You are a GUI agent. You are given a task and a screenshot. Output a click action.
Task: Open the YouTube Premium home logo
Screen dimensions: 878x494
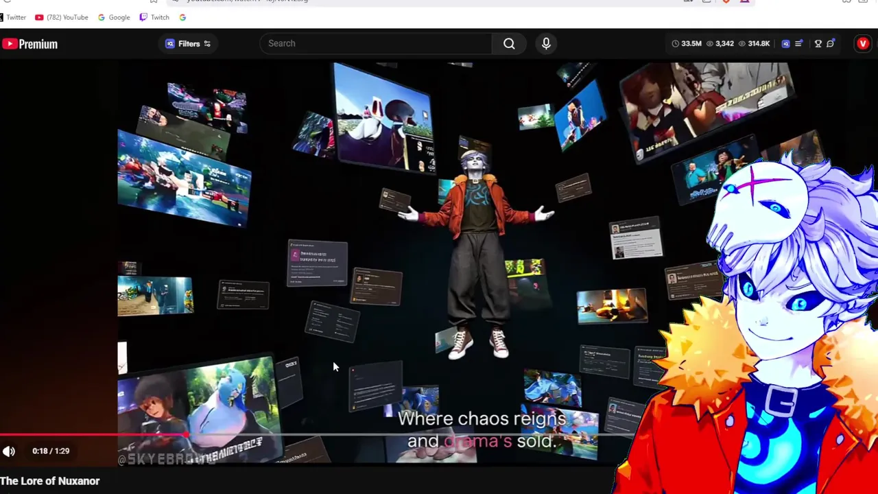[29, 44]
